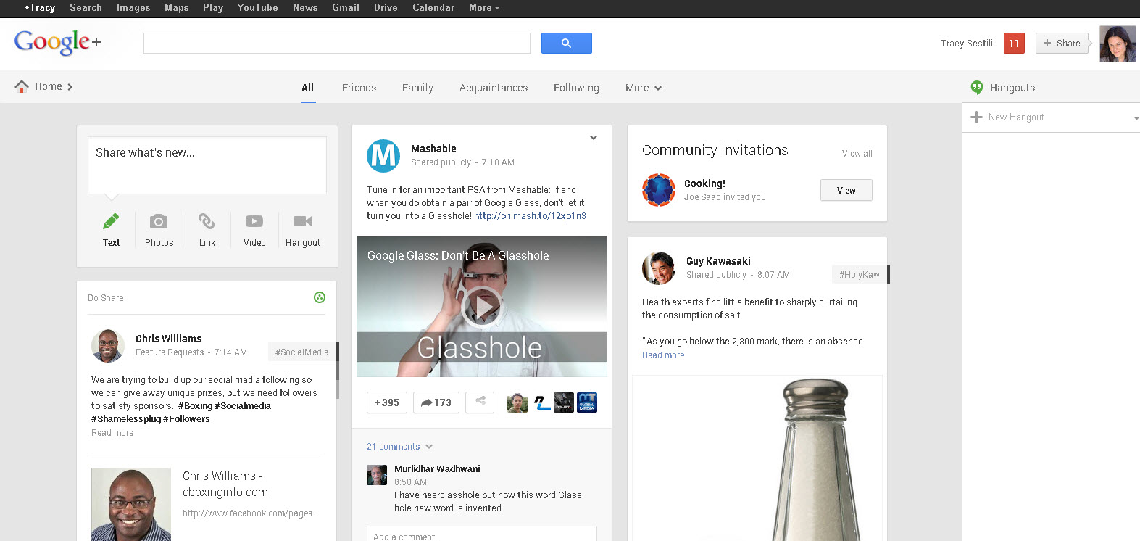
Task: Reshare the Mashable post via 173 button
Action: (436, 402)
